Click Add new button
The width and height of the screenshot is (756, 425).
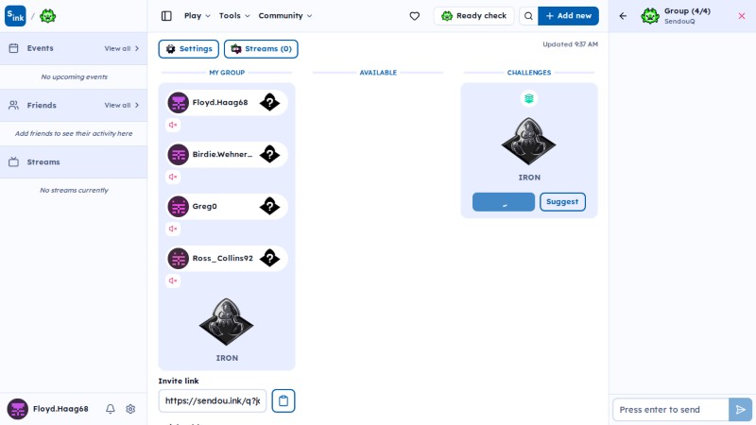[x=569, y=16]
